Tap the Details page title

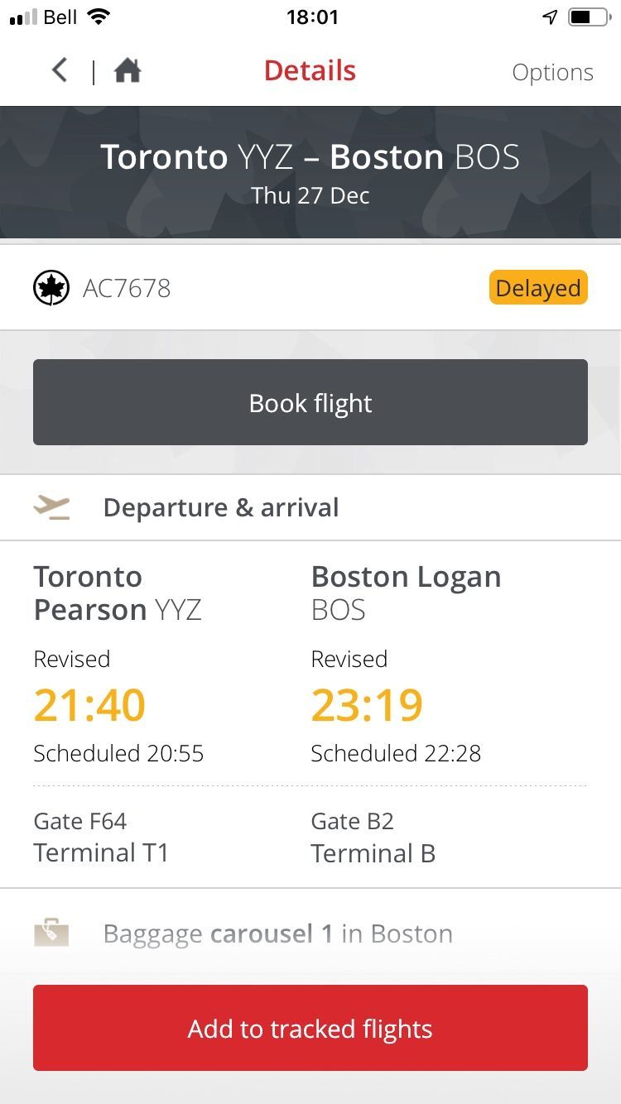click(x=310, y=71)
